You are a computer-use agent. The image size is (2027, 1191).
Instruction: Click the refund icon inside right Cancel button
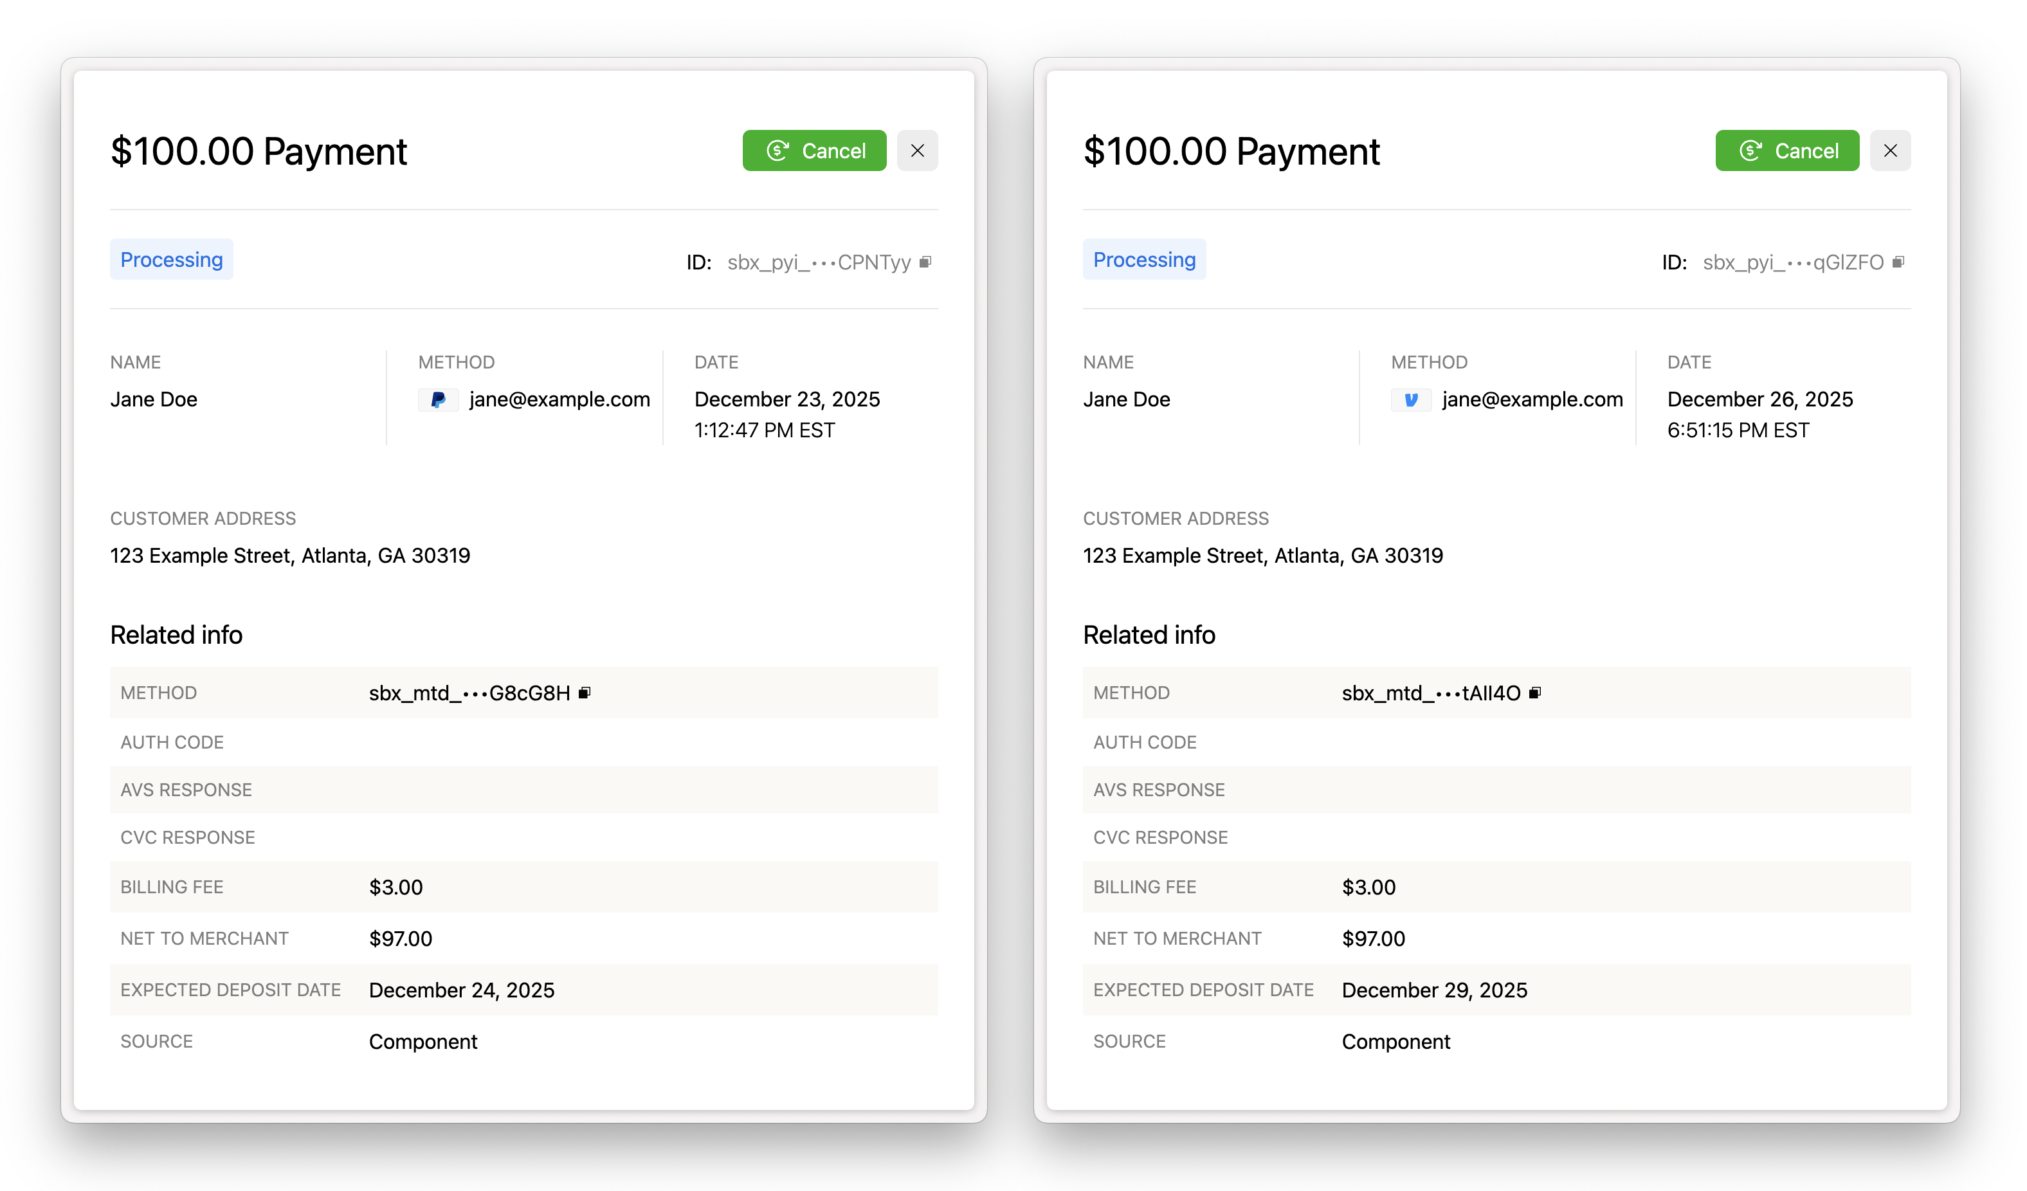click(x=1750, y=150)
